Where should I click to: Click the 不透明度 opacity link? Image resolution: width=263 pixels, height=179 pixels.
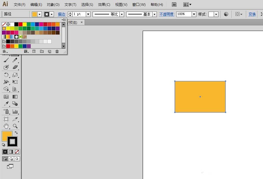tap(167, 14)
